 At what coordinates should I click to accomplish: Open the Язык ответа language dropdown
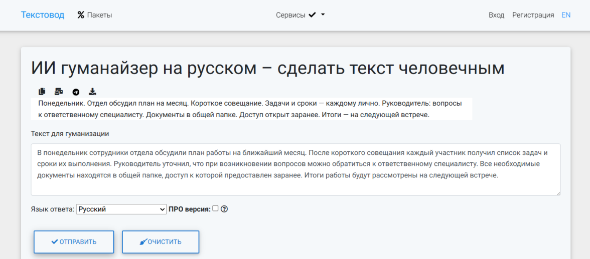121,209
